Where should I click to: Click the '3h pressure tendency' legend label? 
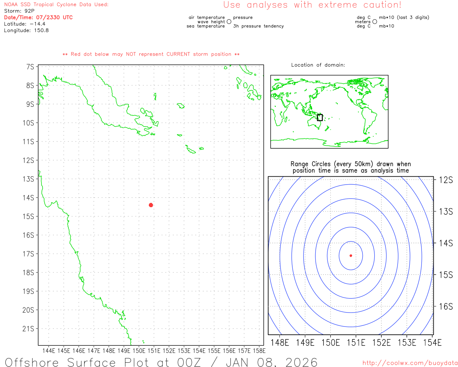click(259, 26)
